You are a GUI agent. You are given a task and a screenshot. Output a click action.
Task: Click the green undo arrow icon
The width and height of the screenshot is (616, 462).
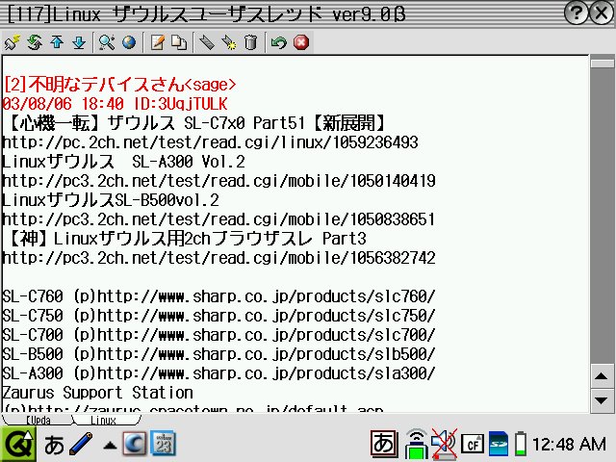click(278, 42)
